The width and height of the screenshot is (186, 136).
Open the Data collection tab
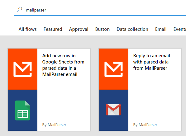click(132, 29)
